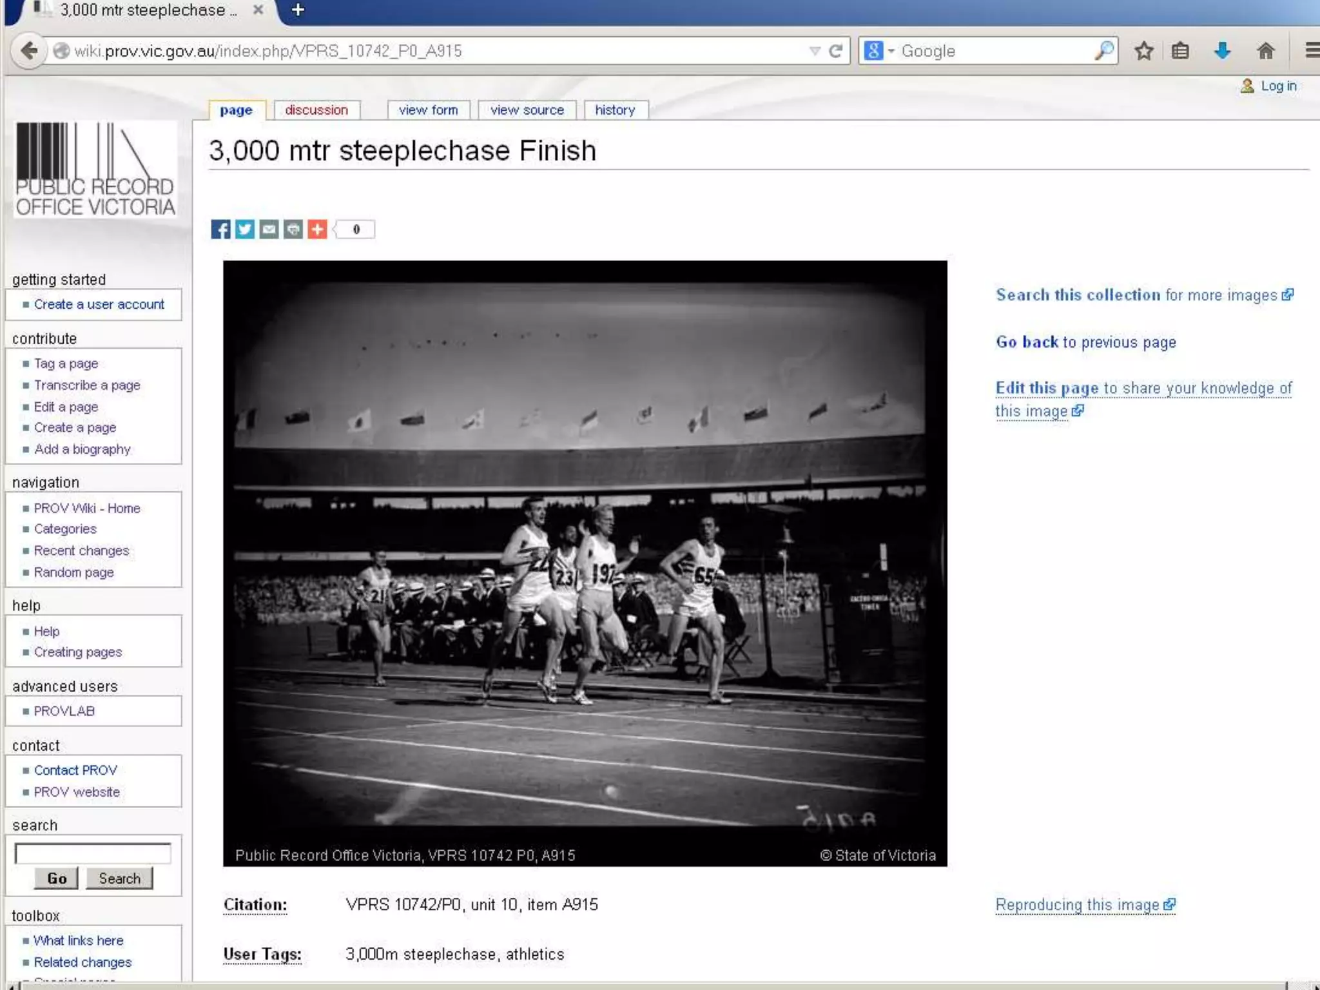Click the browser back arrow button
This screenshot has height=990, width=1320.
(28, 50)
